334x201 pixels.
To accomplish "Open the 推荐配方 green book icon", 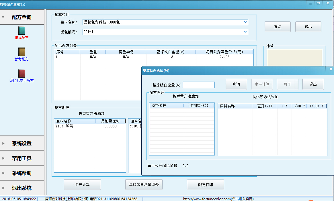I will tap(22, 31).
